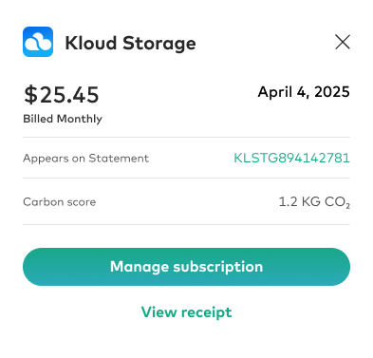The height and width of the screenshot is (358, 373).
Task: Click the Carbon score label
Action: click(x=60, y=202)
